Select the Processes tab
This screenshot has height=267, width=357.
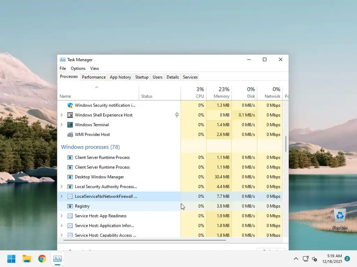pyautogui.click(x=69, y=77)
